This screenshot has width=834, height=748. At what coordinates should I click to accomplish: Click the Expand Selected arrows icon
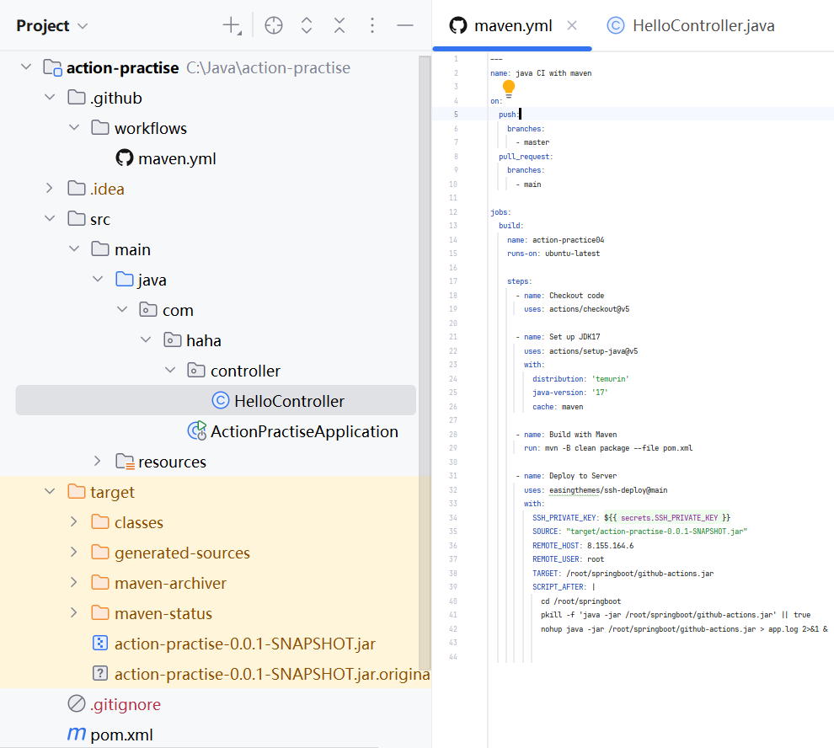[x=307, y=25]
